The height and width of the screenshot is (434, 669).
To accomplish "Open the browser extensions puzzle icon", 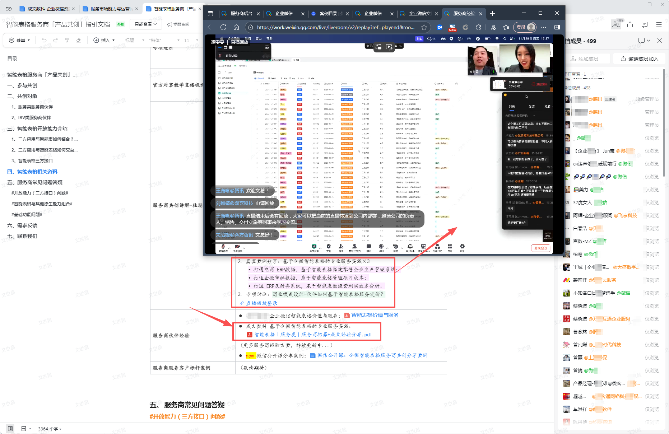I will (x=478, y=27).
